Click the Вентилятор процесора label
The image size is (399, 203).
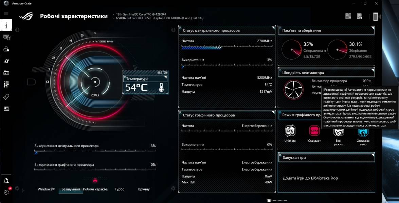(329, 81)
